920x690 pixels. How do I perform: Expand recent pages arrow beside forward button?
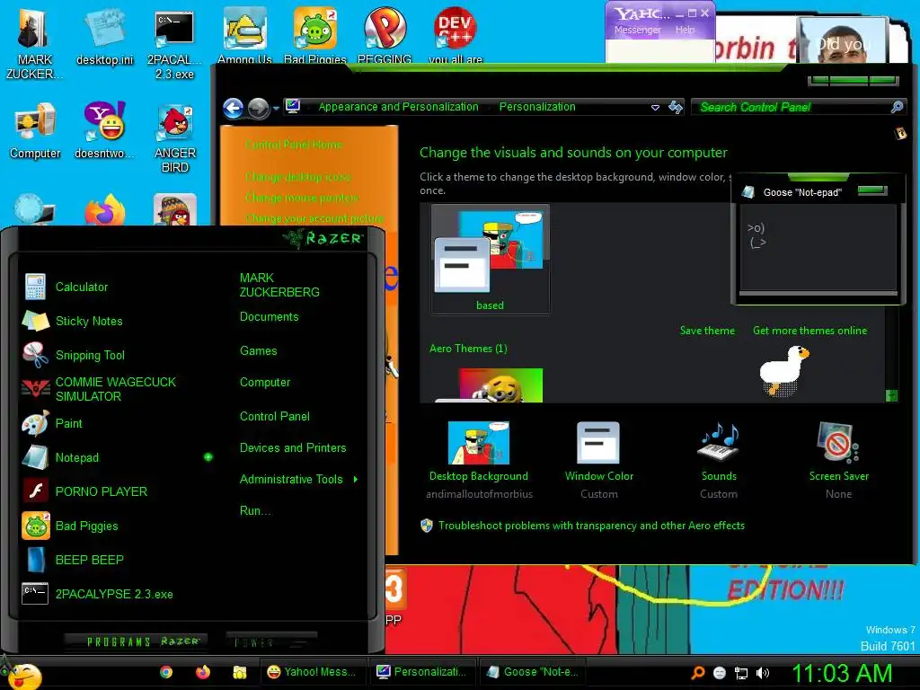(x=275, y=109)
